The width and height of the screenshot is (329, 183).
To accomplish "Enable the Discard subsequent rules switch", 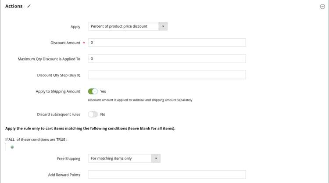I will [93, 114].
